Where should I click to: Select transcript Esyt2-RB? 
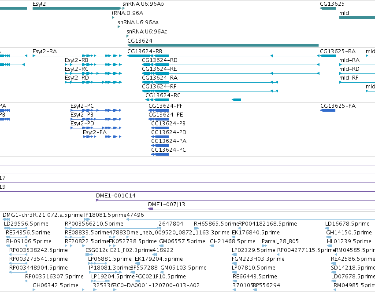tap(76, 60)
